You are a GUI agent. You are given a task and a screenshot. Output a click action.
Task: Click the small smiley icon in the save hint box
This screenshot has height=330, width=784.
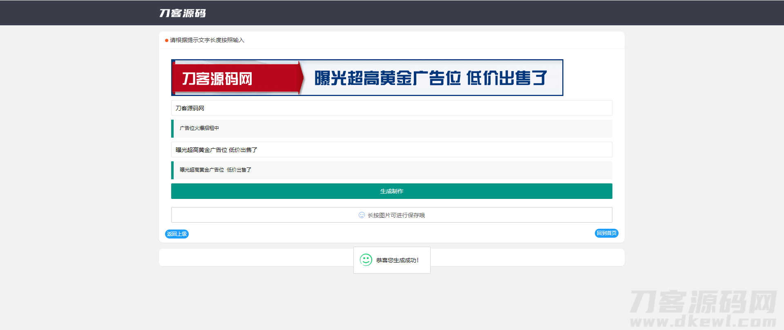point(362,215)
